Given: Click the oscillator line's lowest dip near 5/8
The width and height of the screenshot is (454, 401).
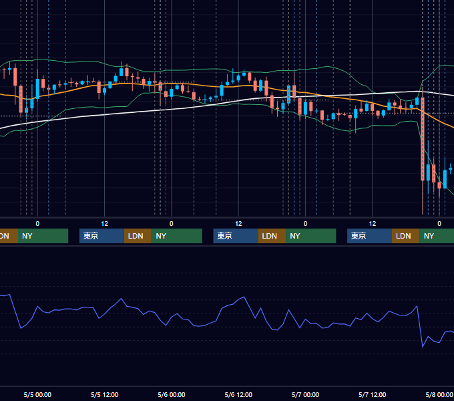Looking at the screenshot, I should point(423,346).
